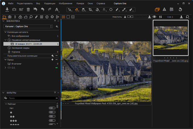This screenshot has width=193, height=129.
Task: Click the Import images download-arrow icon
Action: (7, 10)
